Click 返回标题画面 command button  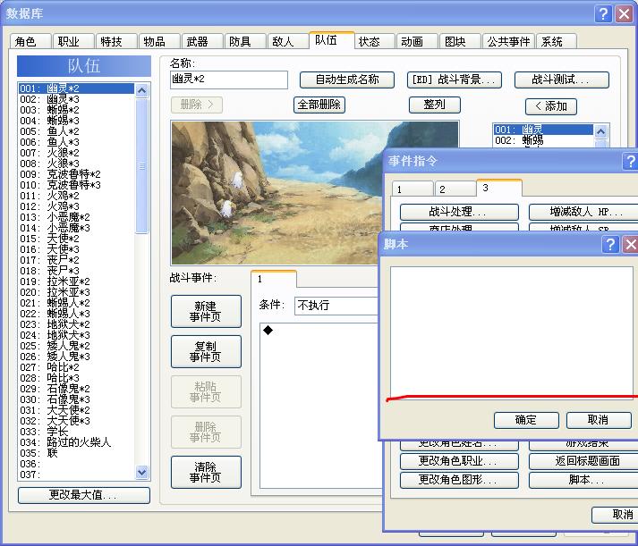click(x=583, y=461)
